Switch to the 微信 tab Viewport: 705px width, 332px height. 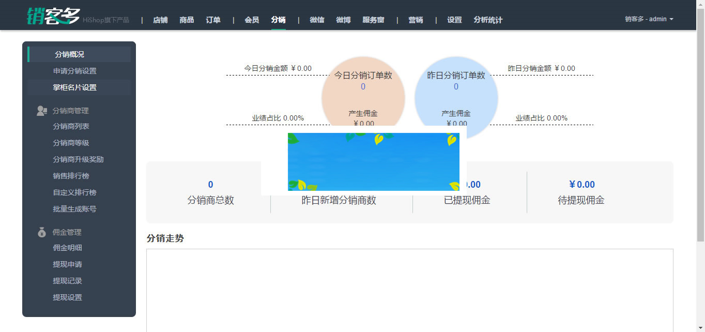pos(317,20)
